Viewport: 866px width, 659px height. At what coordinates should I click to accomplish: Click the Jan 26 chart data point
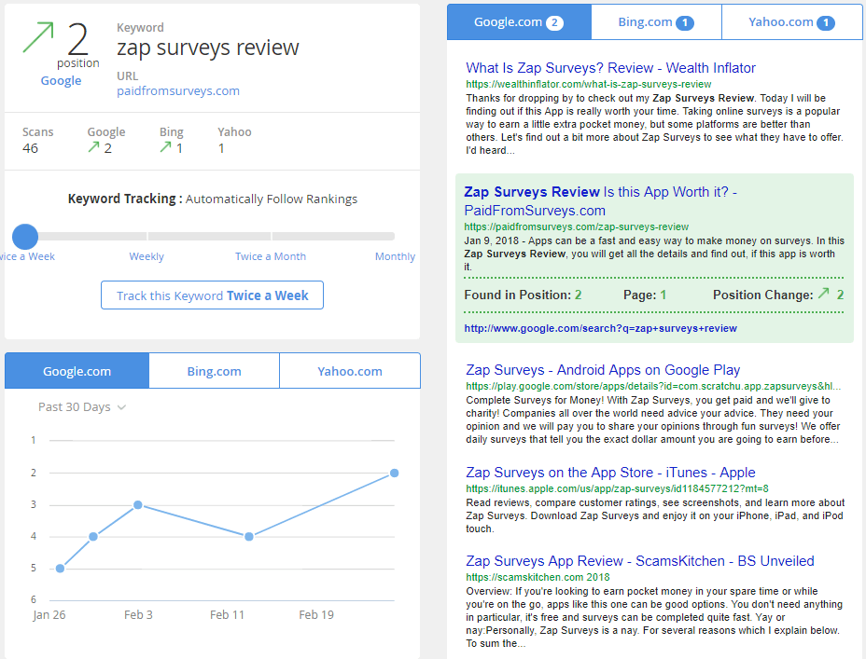click(61, 569)
